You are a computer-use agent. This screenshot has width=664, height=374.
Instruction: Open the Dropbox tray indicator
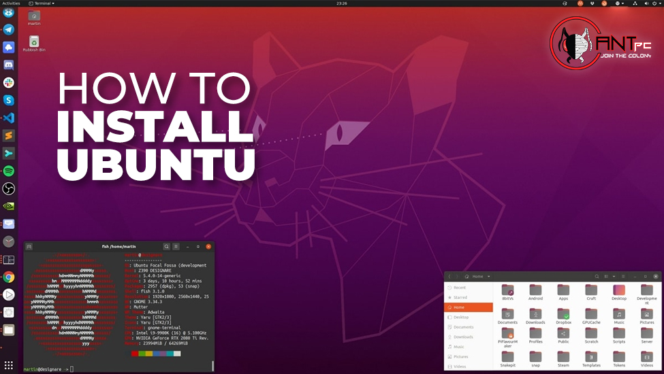pyautogui.click(x=592, y=3)
